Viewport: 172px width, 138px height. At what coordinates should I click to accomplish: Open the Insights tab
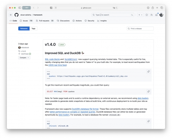pyautogui.click(x=102, y=21)
